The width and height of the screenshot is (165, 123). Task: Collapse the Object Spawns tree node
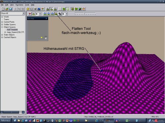click(2, 27)
